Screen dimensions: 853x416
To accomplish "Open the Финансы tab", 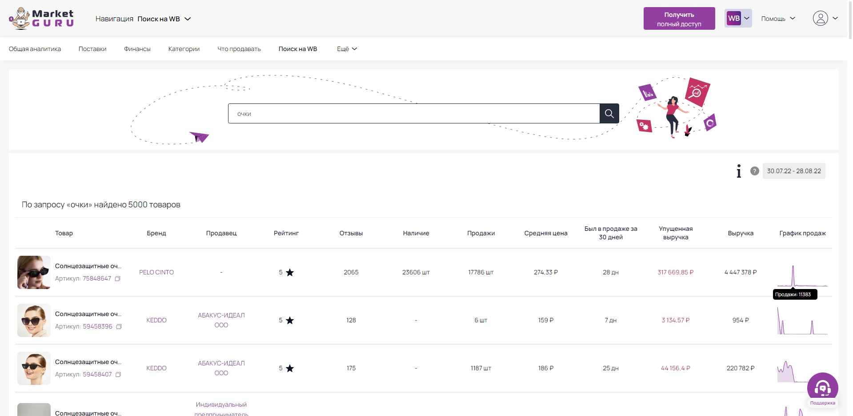I will click(x=137, y=49).
